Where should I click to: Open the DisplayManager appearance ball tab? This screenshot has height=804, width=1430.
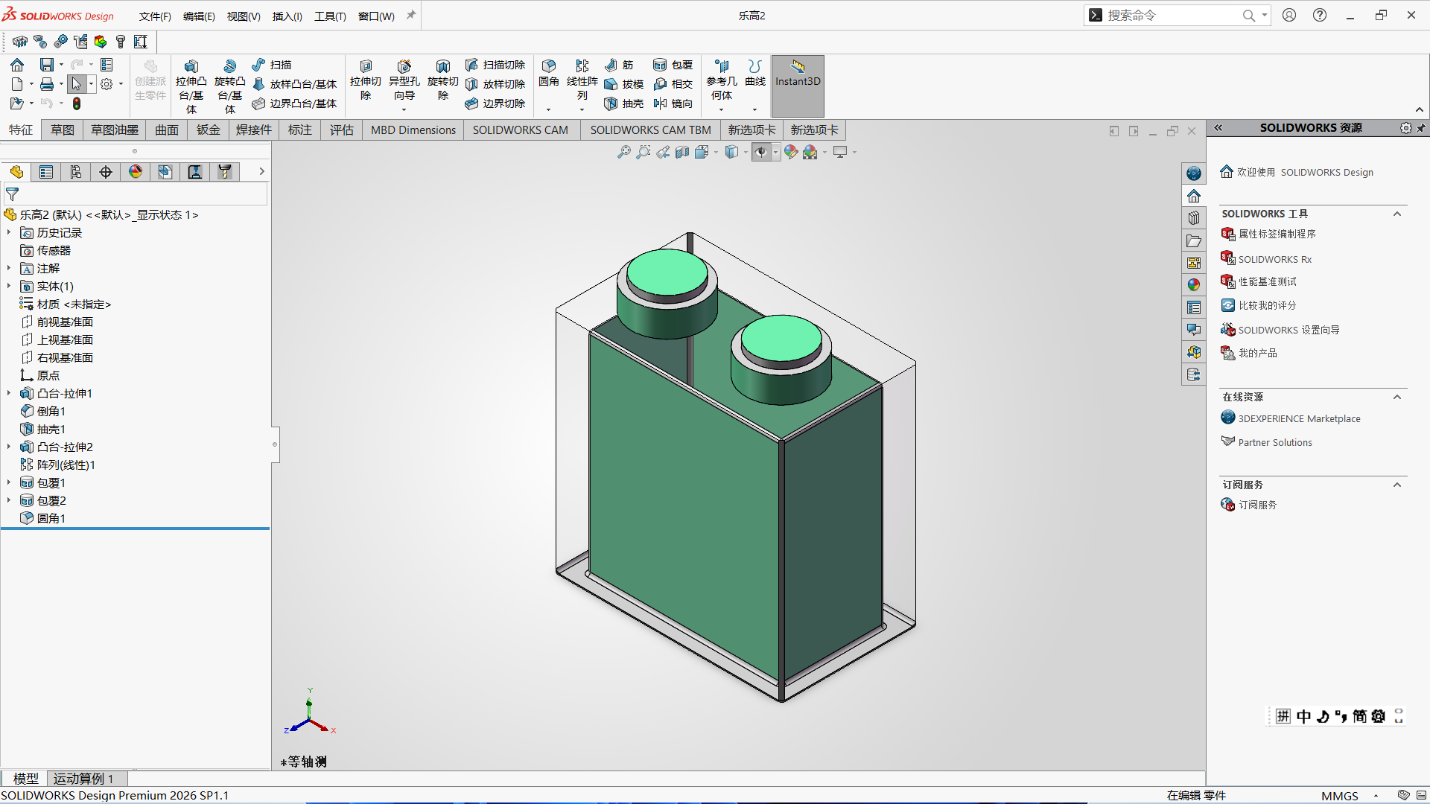point(136,172)
